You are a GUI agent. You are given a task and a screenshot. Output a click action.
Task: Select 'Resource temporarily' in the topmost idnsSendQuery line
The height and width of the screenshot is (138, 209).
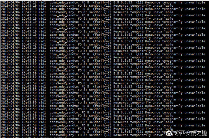coord(132,6)
